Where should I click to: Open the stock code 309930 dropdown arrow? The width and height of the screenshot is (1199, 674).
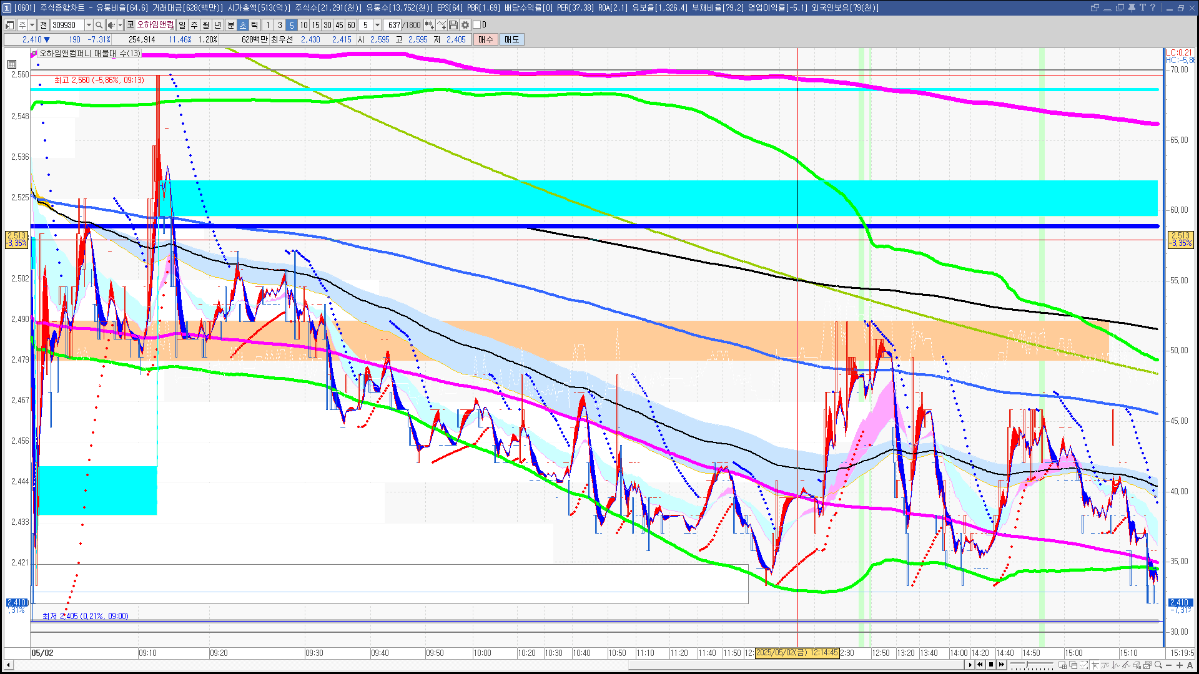pyautogui.click(x=89, y=25)
